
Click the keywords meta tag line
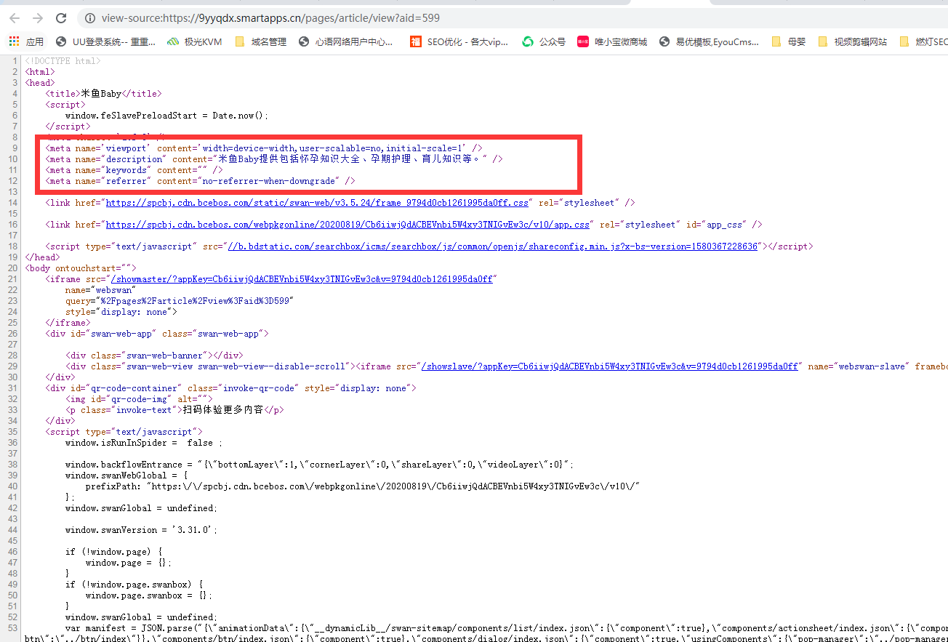[134, 170]
